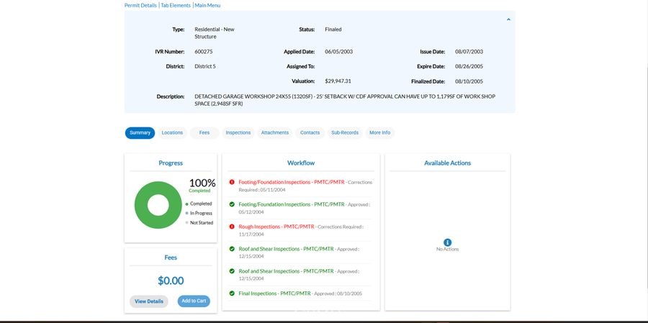The height and width of the screenshot is (323, 648).
Task: Click the Add to Cart button
Action: tap(194, 301)
